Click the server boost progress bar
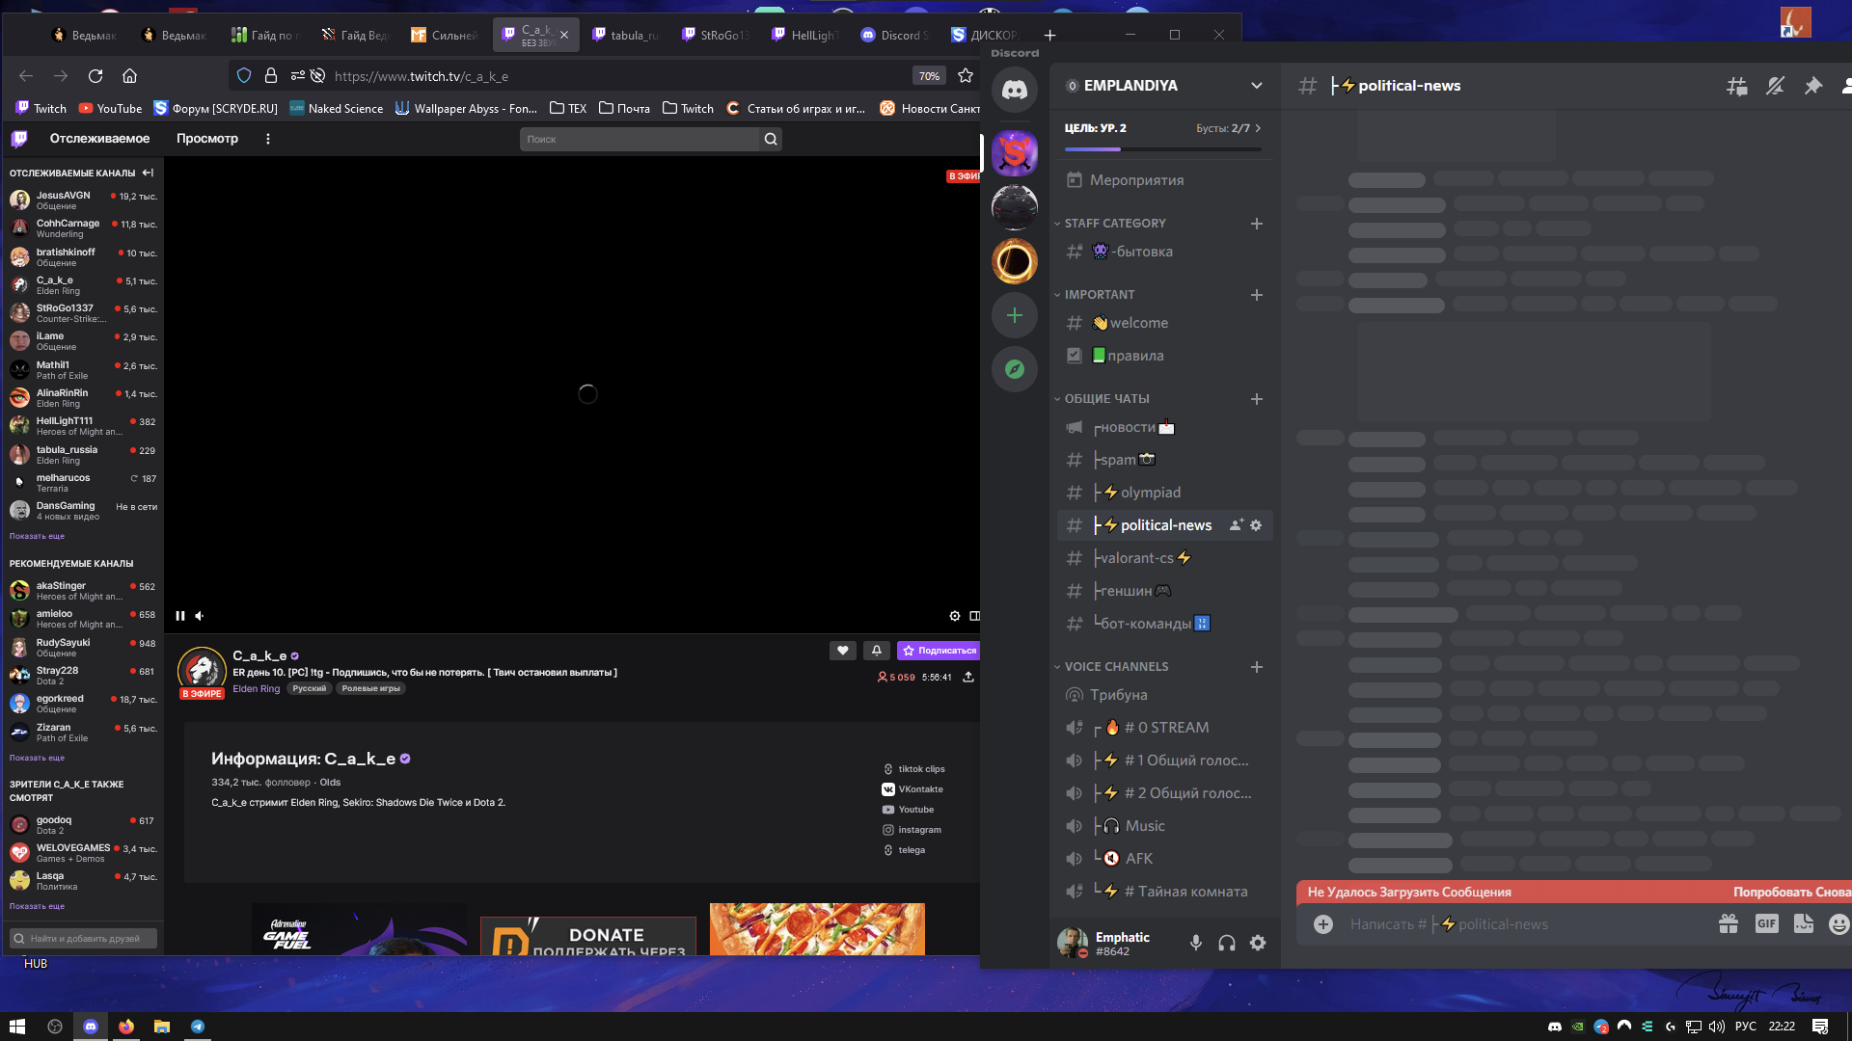The image size is (1852, 1041). [1161, 149]
